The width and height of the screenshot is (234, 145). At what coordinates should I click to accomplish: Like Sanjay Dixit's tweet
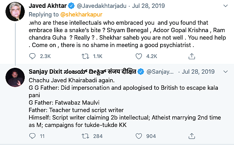click(x=139, y=136)
